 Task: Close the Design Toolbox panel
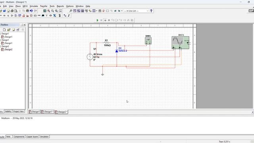tap(24, 25)
